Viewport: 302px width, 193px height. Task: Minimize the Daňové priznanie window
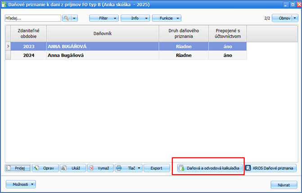pyautogui.click(x=286, y=4)
